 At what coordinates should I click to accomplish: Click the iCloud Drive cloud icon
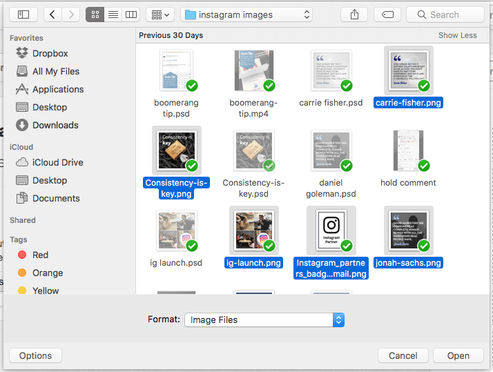22,162
